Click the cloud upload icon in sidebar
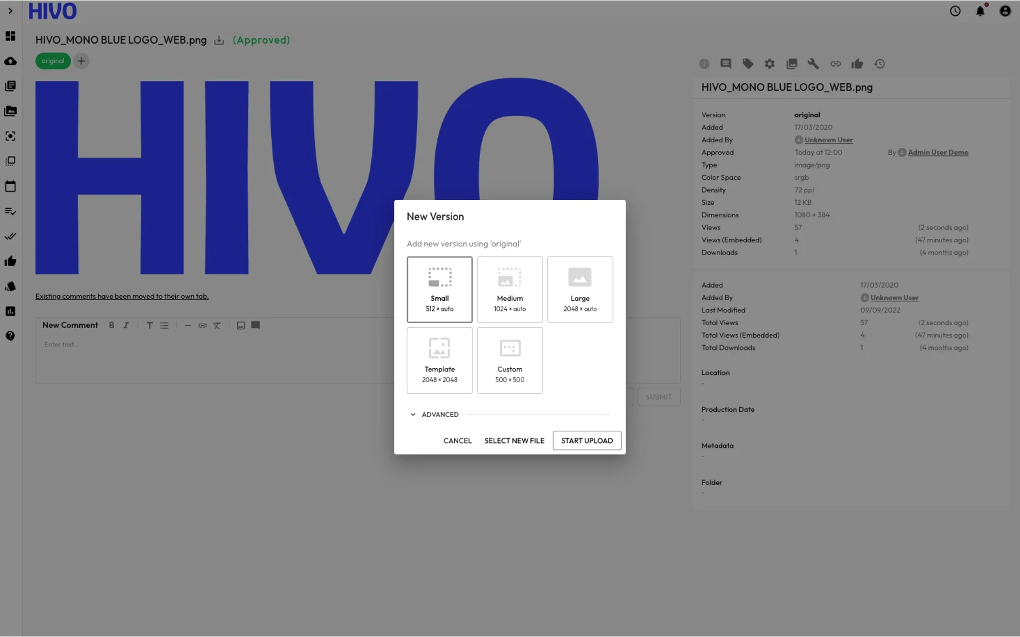This screenshot has height=637, width=1020. click(10, 61)
